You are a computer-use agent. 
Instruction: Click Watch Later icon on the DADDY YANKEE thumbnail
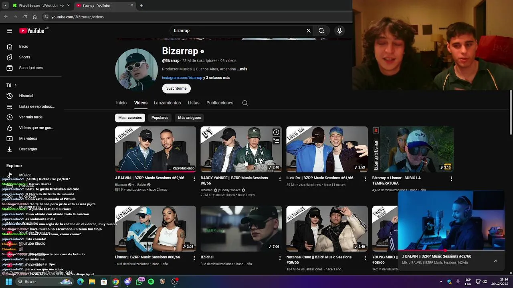pyautogui.click(x=276, y=132)
